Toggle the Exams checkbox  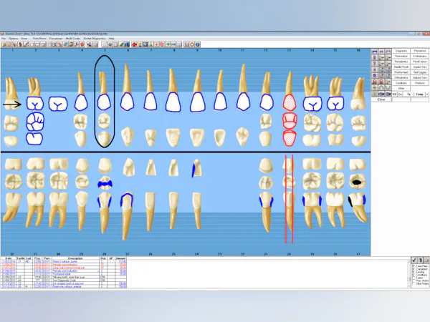click(x=414, y=278)
